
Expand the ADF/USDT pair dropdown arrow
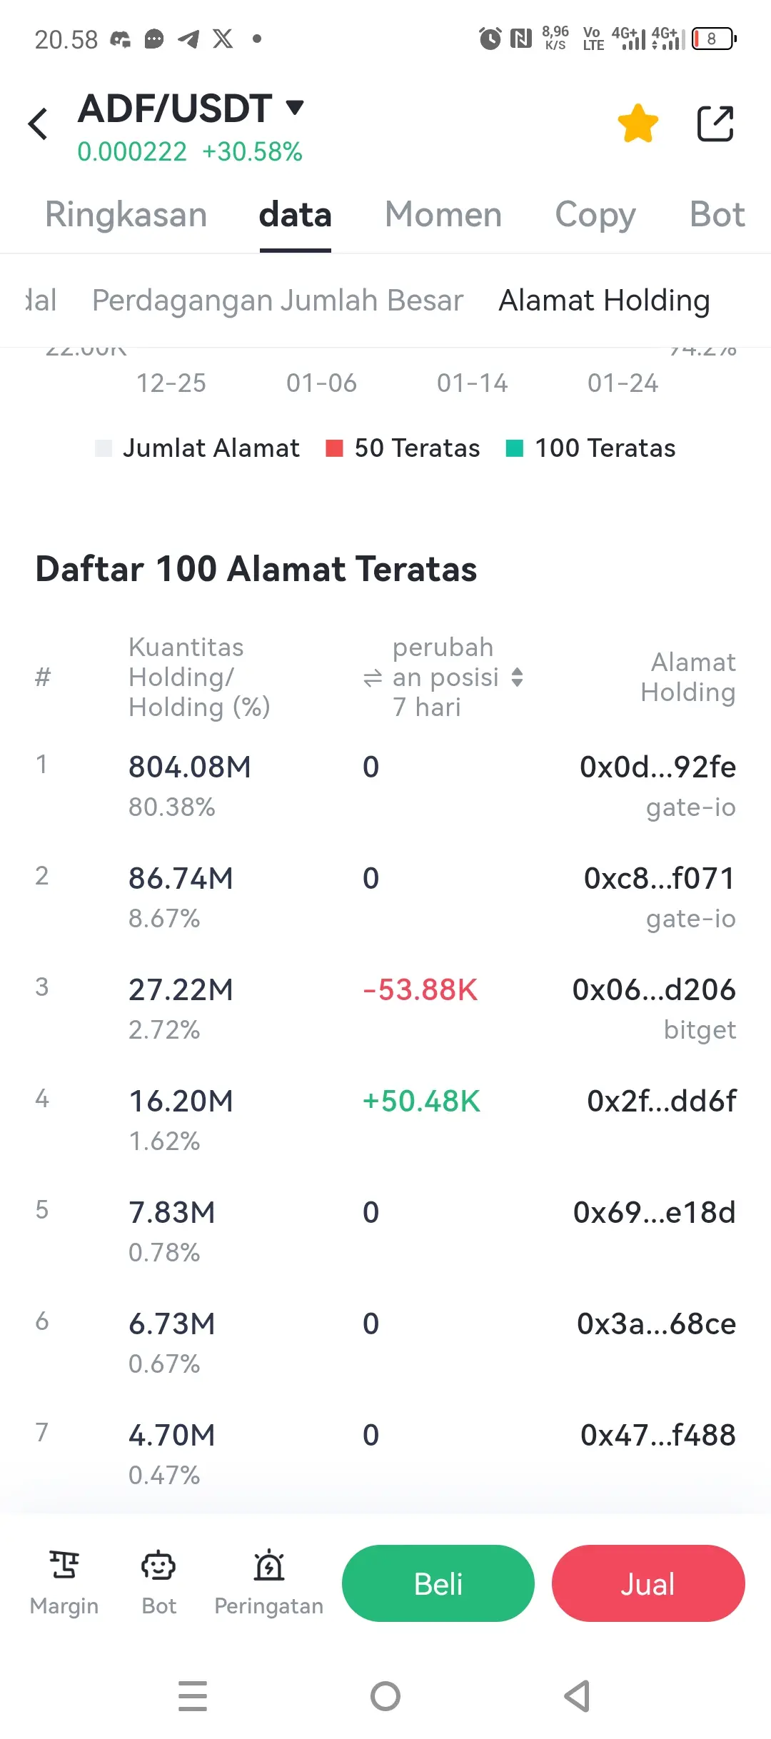(295, 108)
